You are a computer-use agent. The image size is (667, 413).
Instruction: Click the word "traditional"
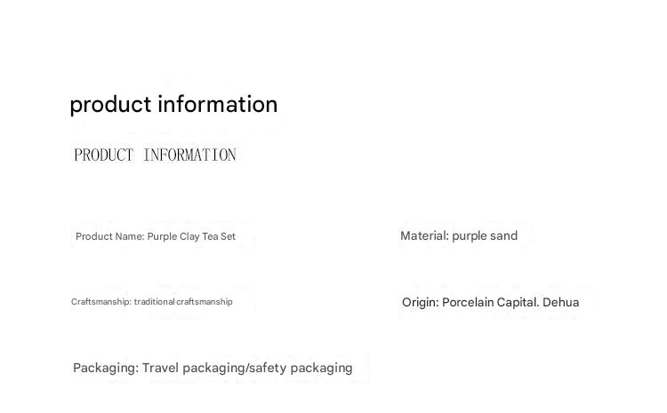[154, 302]
